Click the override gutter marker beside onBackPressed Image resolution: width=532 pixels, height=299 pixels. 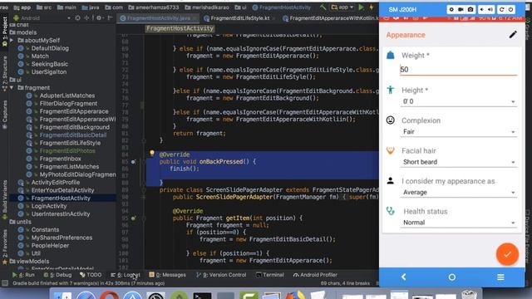click(x=133, y=162)
